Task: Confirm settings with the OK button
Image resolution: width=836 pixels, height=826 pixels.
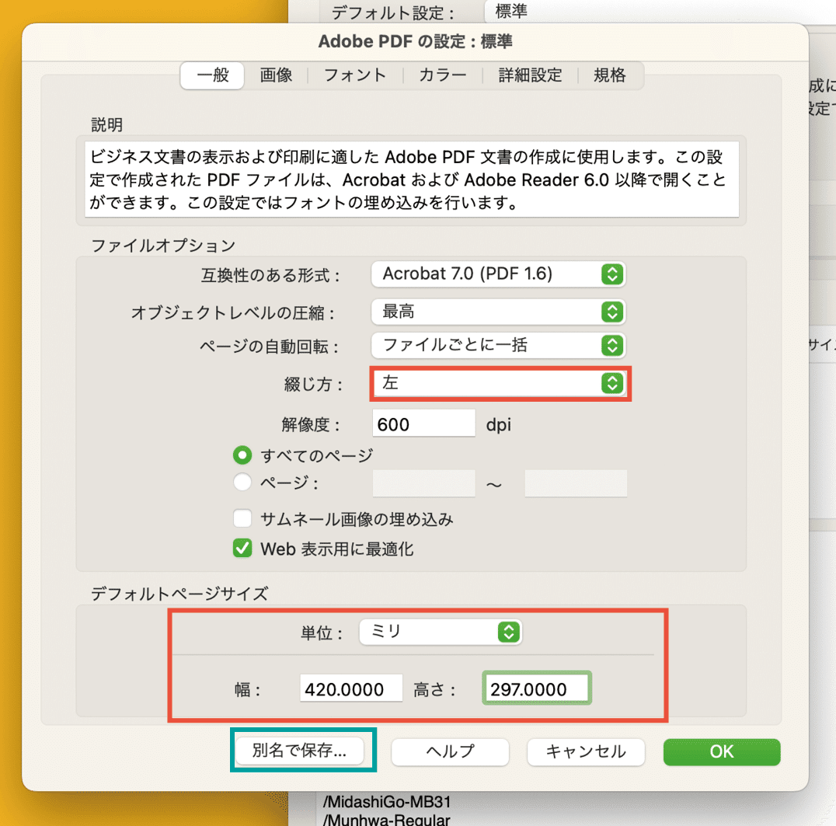Action: pyautogui.click(x=722, y=752)
